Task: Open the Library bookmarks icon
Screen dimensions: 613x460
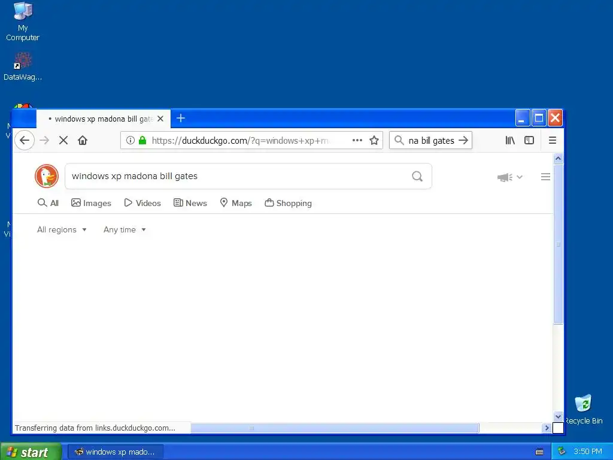Action: coord(510,140)
